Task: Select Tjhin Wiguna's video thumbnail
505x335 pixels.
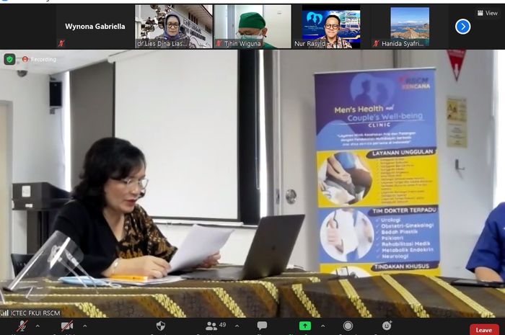Action: click(x=252, y=27)
